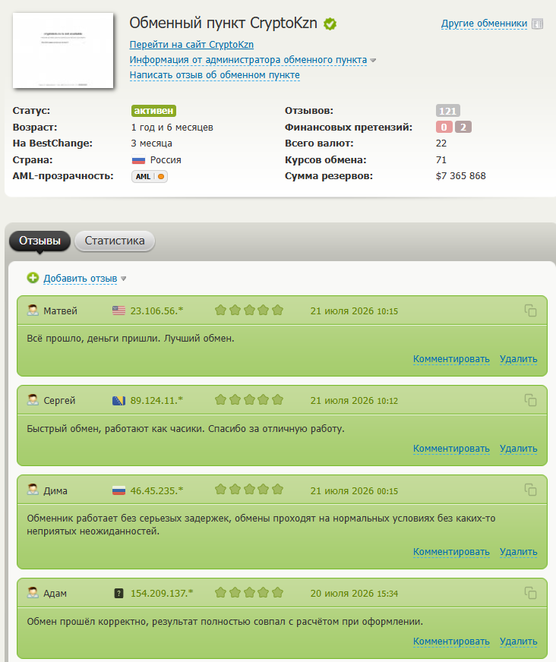Screen dimensions: 556x662
Task: Click the IP address 154.209.137.*
Action: point(162,594)
